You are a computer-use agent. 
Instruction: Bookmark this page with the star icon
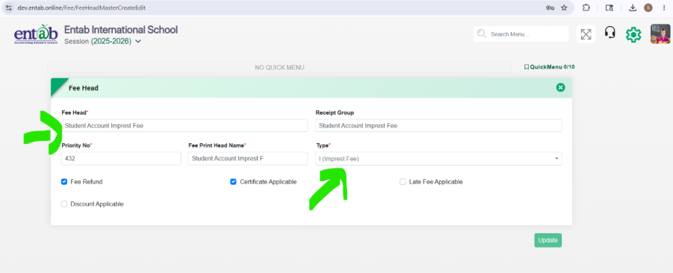[x=564, y=7]
